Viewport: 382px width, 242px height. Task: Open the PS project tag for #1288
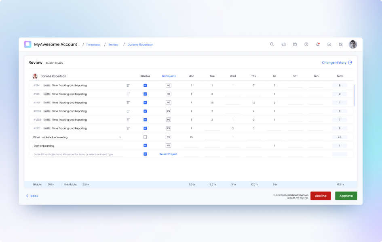(x=169, y=111)
